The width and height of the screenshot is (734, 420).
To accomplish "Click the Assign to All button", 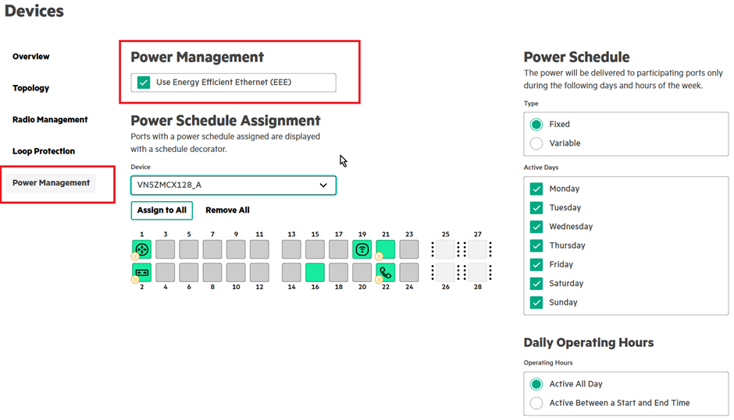I will [162, 210].
